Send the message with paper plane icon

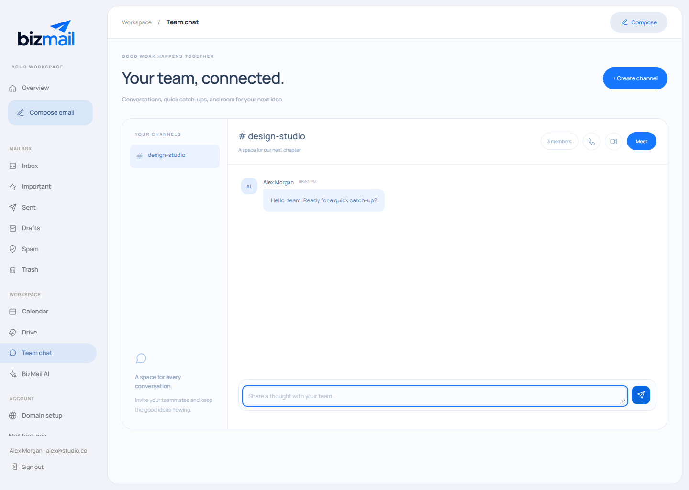click(641, 395)
